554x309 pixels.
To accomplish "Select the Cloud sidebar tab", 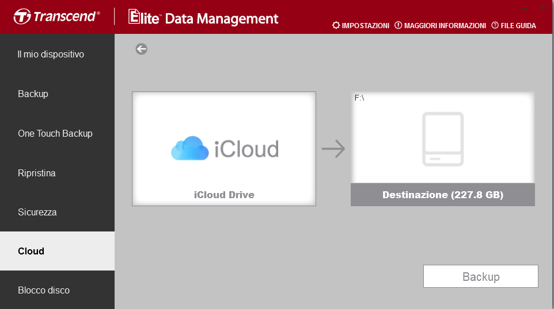I will point(57,251).
